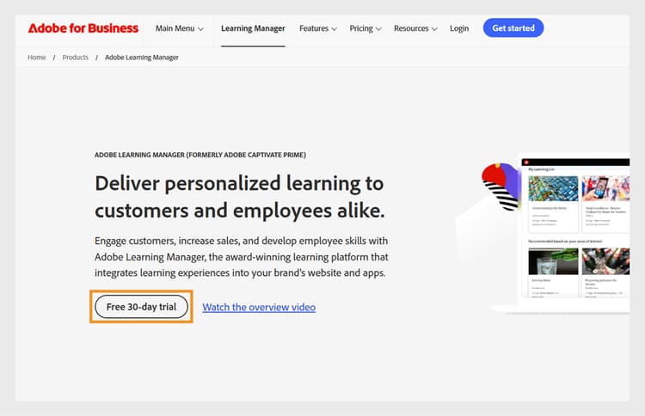This screenshot has height=416, width=645.
Task: Click the 'ADOBE LEARNING MANAGER (FORMERLY ADOBE CAPTIVATE PRIME)' label
Action: click(x=200, y=155)
